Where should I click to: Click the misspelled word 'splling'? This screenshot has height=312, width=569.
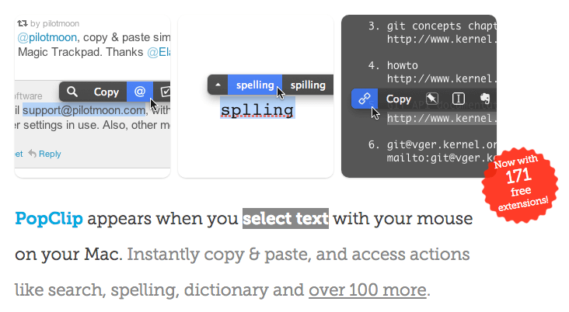[x=257, y=110]
